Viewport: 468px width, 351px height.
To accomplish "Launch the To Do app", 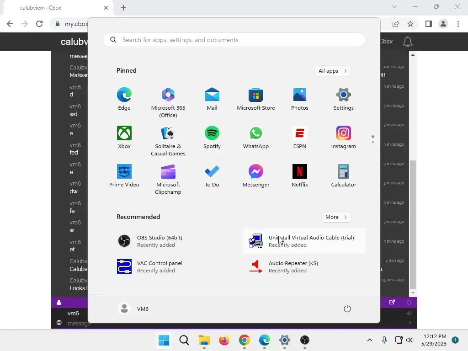I will [x=212, y=176].
